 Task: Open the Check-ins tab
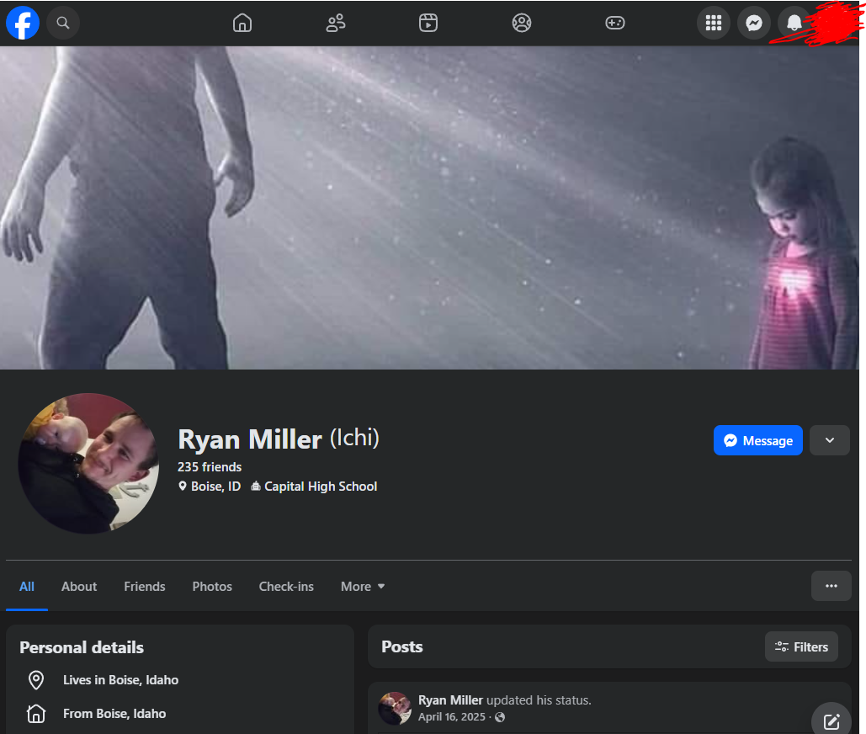[x=286, y=587]
